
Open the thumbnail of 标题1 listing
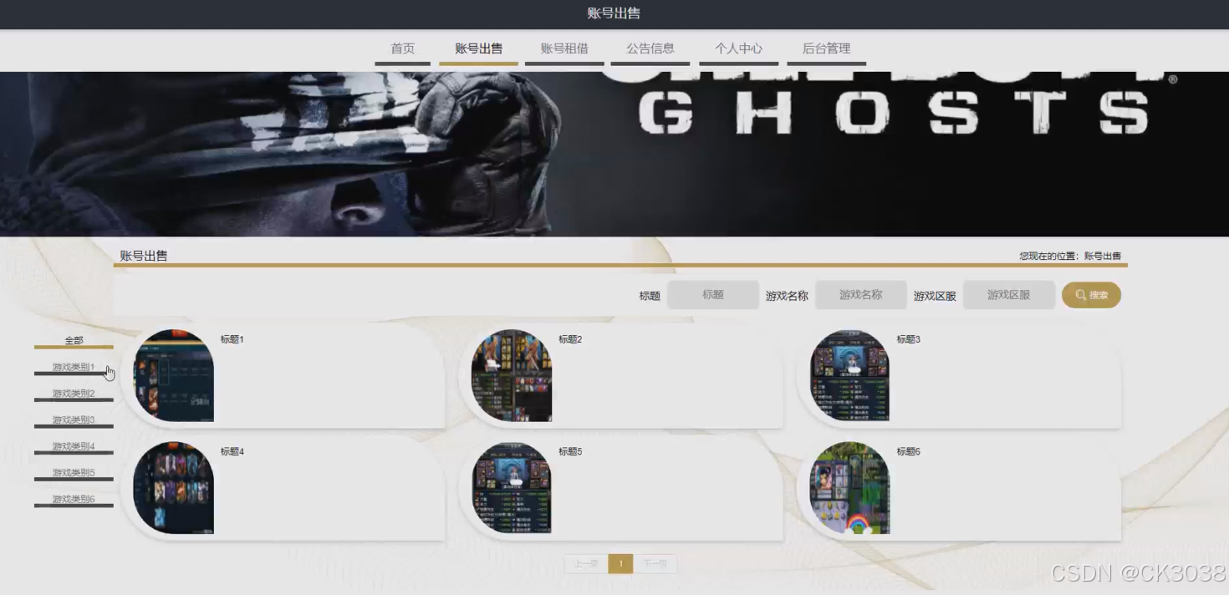pyautogui.click(x=174, y=375)
